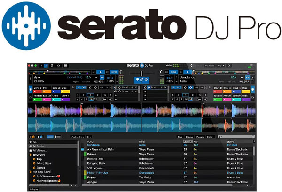Eject track from deck 1
This screenshot has width=282, height=192.
point(96,77)
